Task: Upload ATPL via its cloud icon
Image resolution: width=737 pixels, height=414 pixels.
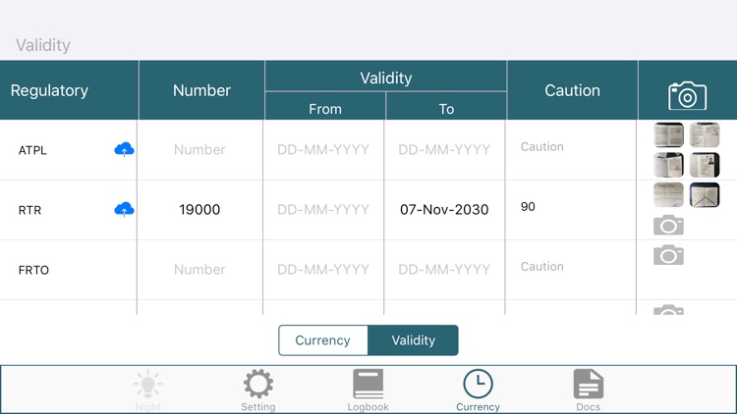Action: tap(124, 149)
